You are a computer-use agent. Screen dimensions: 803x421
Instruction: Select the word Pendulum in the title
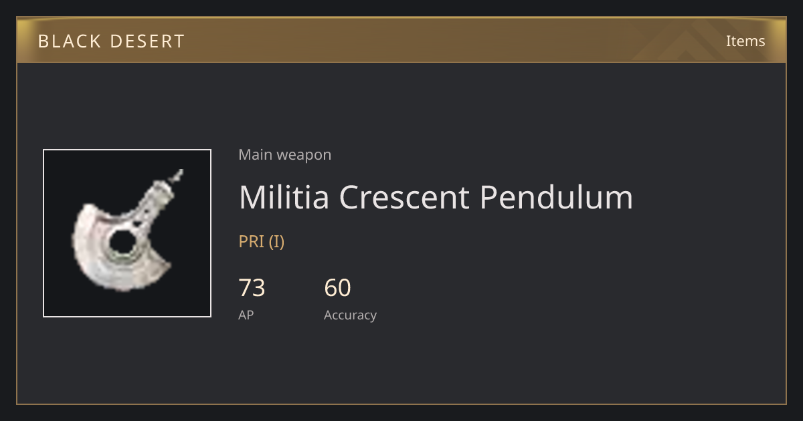[556, 197]
